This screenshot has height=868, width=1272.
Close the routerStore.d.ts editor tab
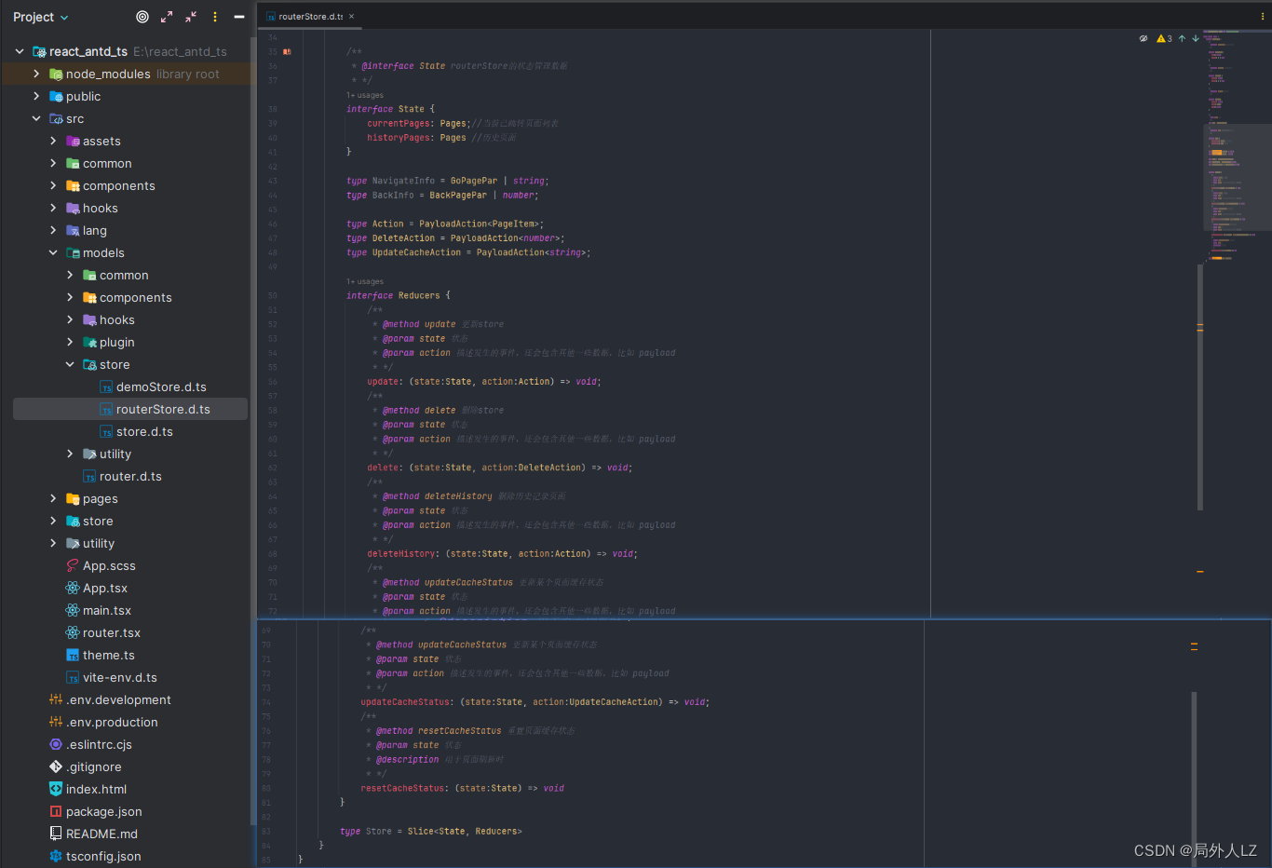351,17
